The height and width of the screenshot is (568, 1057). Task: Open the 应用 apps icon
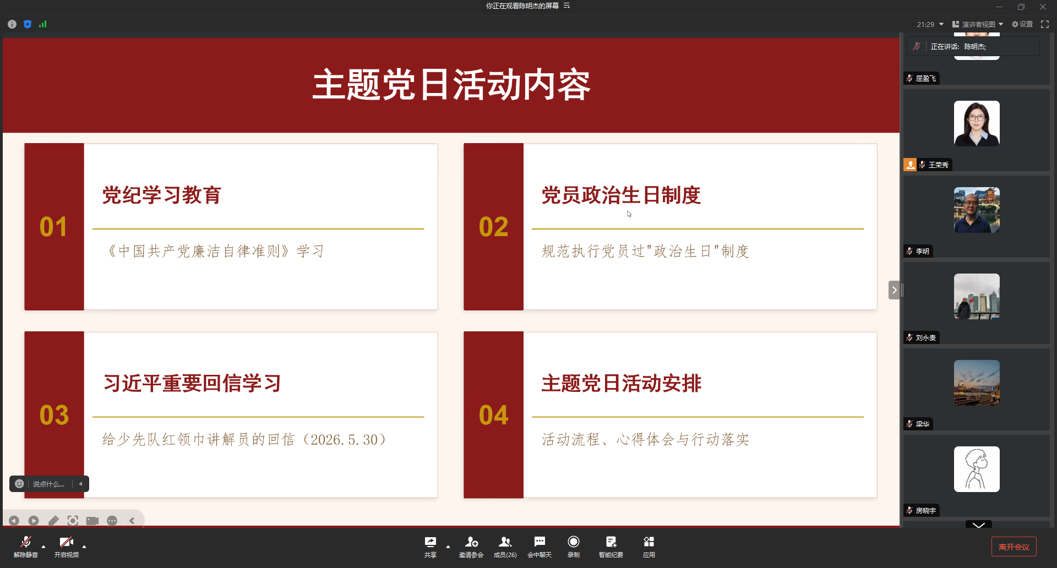click(x=649, y=547)
